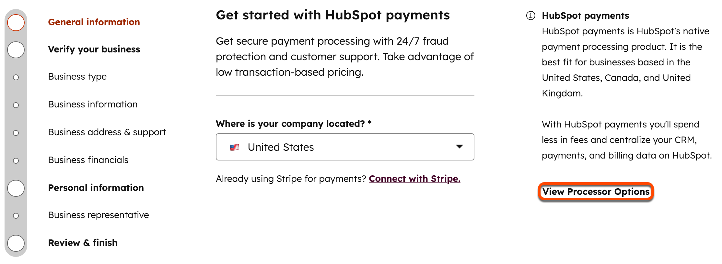This screenshot has height=264, width=722.
Task: Navigate to the Review & finish section
Action: click(83, 243)
